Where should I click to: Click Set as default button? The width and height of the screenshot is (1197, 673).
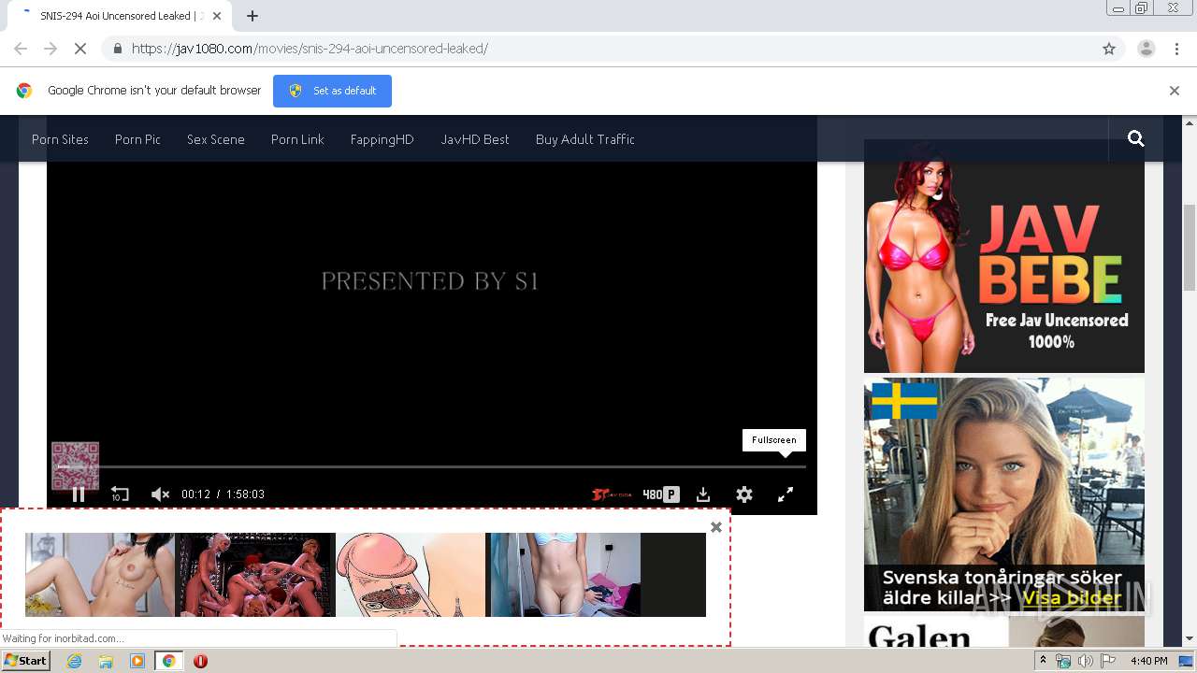click(x=332, y=91)
